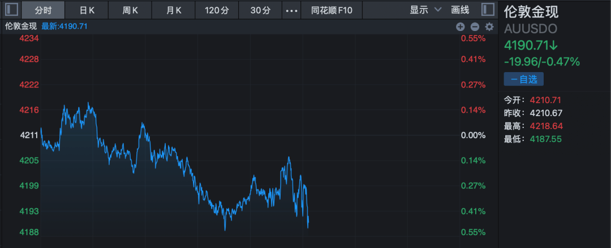Open 同花顺F10 info page
611x248 pixels.
[331, 10]
